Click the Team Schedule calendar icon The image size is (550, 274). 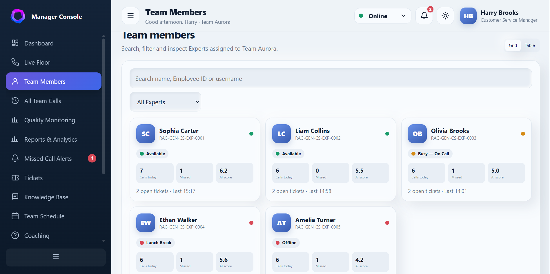coord(15,216)
